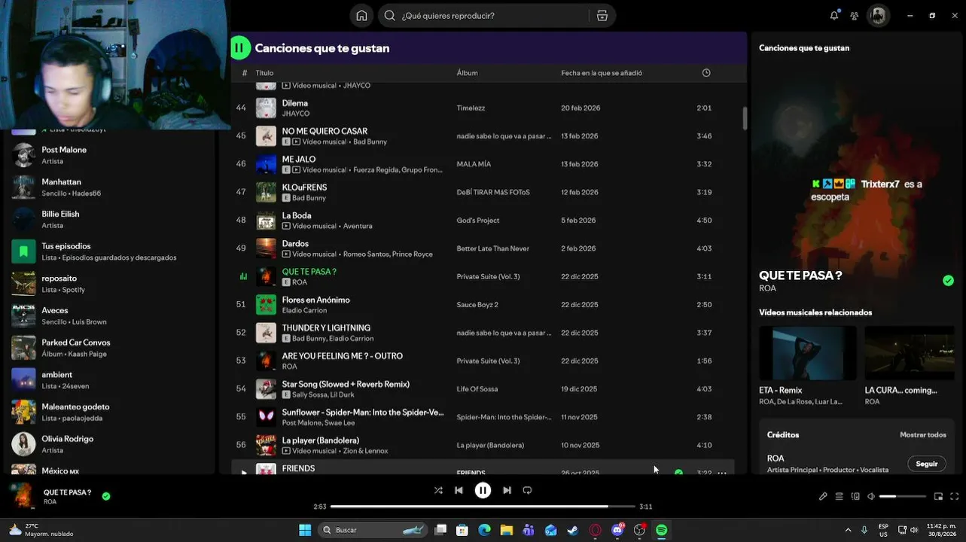Open 'Maleanteo godeto' playlist in library

pos(109,412)
